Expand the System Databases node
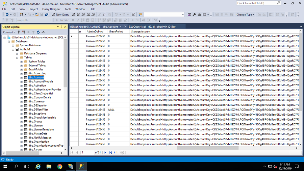This screenshot has width=304, height=171. pyautogui.click(x=13, y=46)
